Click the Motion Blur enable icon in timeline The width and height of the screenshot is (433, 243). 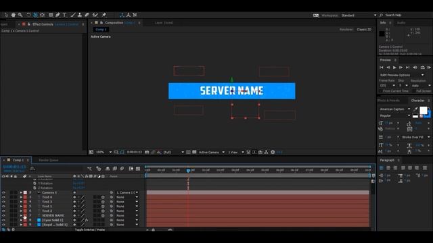tap(122, 169)
